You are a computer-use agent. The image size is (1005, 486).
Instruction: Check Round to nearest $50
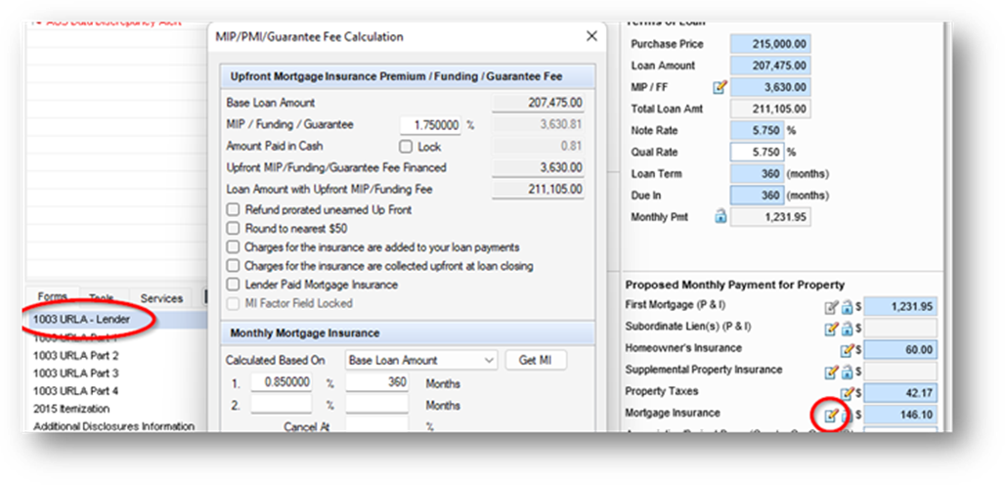233,228
